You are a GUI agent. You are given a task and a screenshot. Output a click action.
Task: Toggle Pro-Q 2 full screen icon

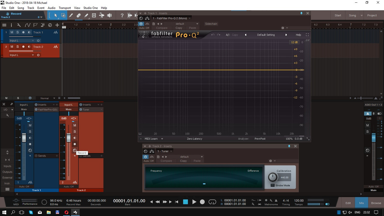click(x=307, y=35)
